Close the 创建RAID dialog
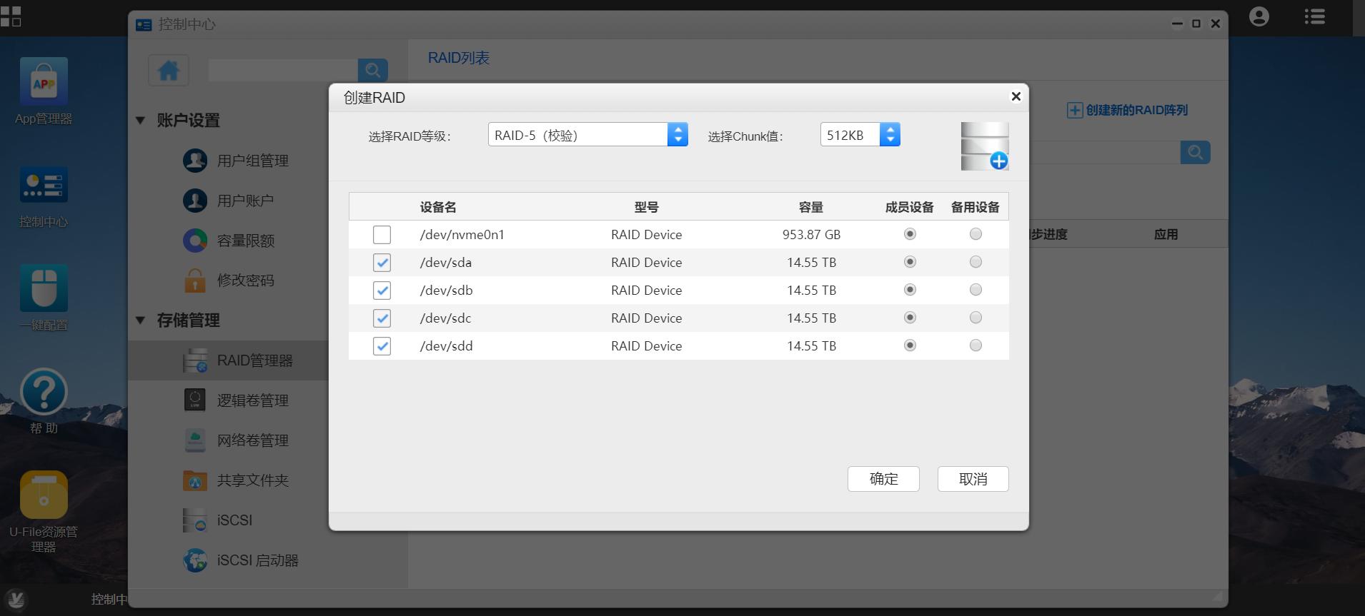This screenshot has width=1365, height=616. [1016, 96]
